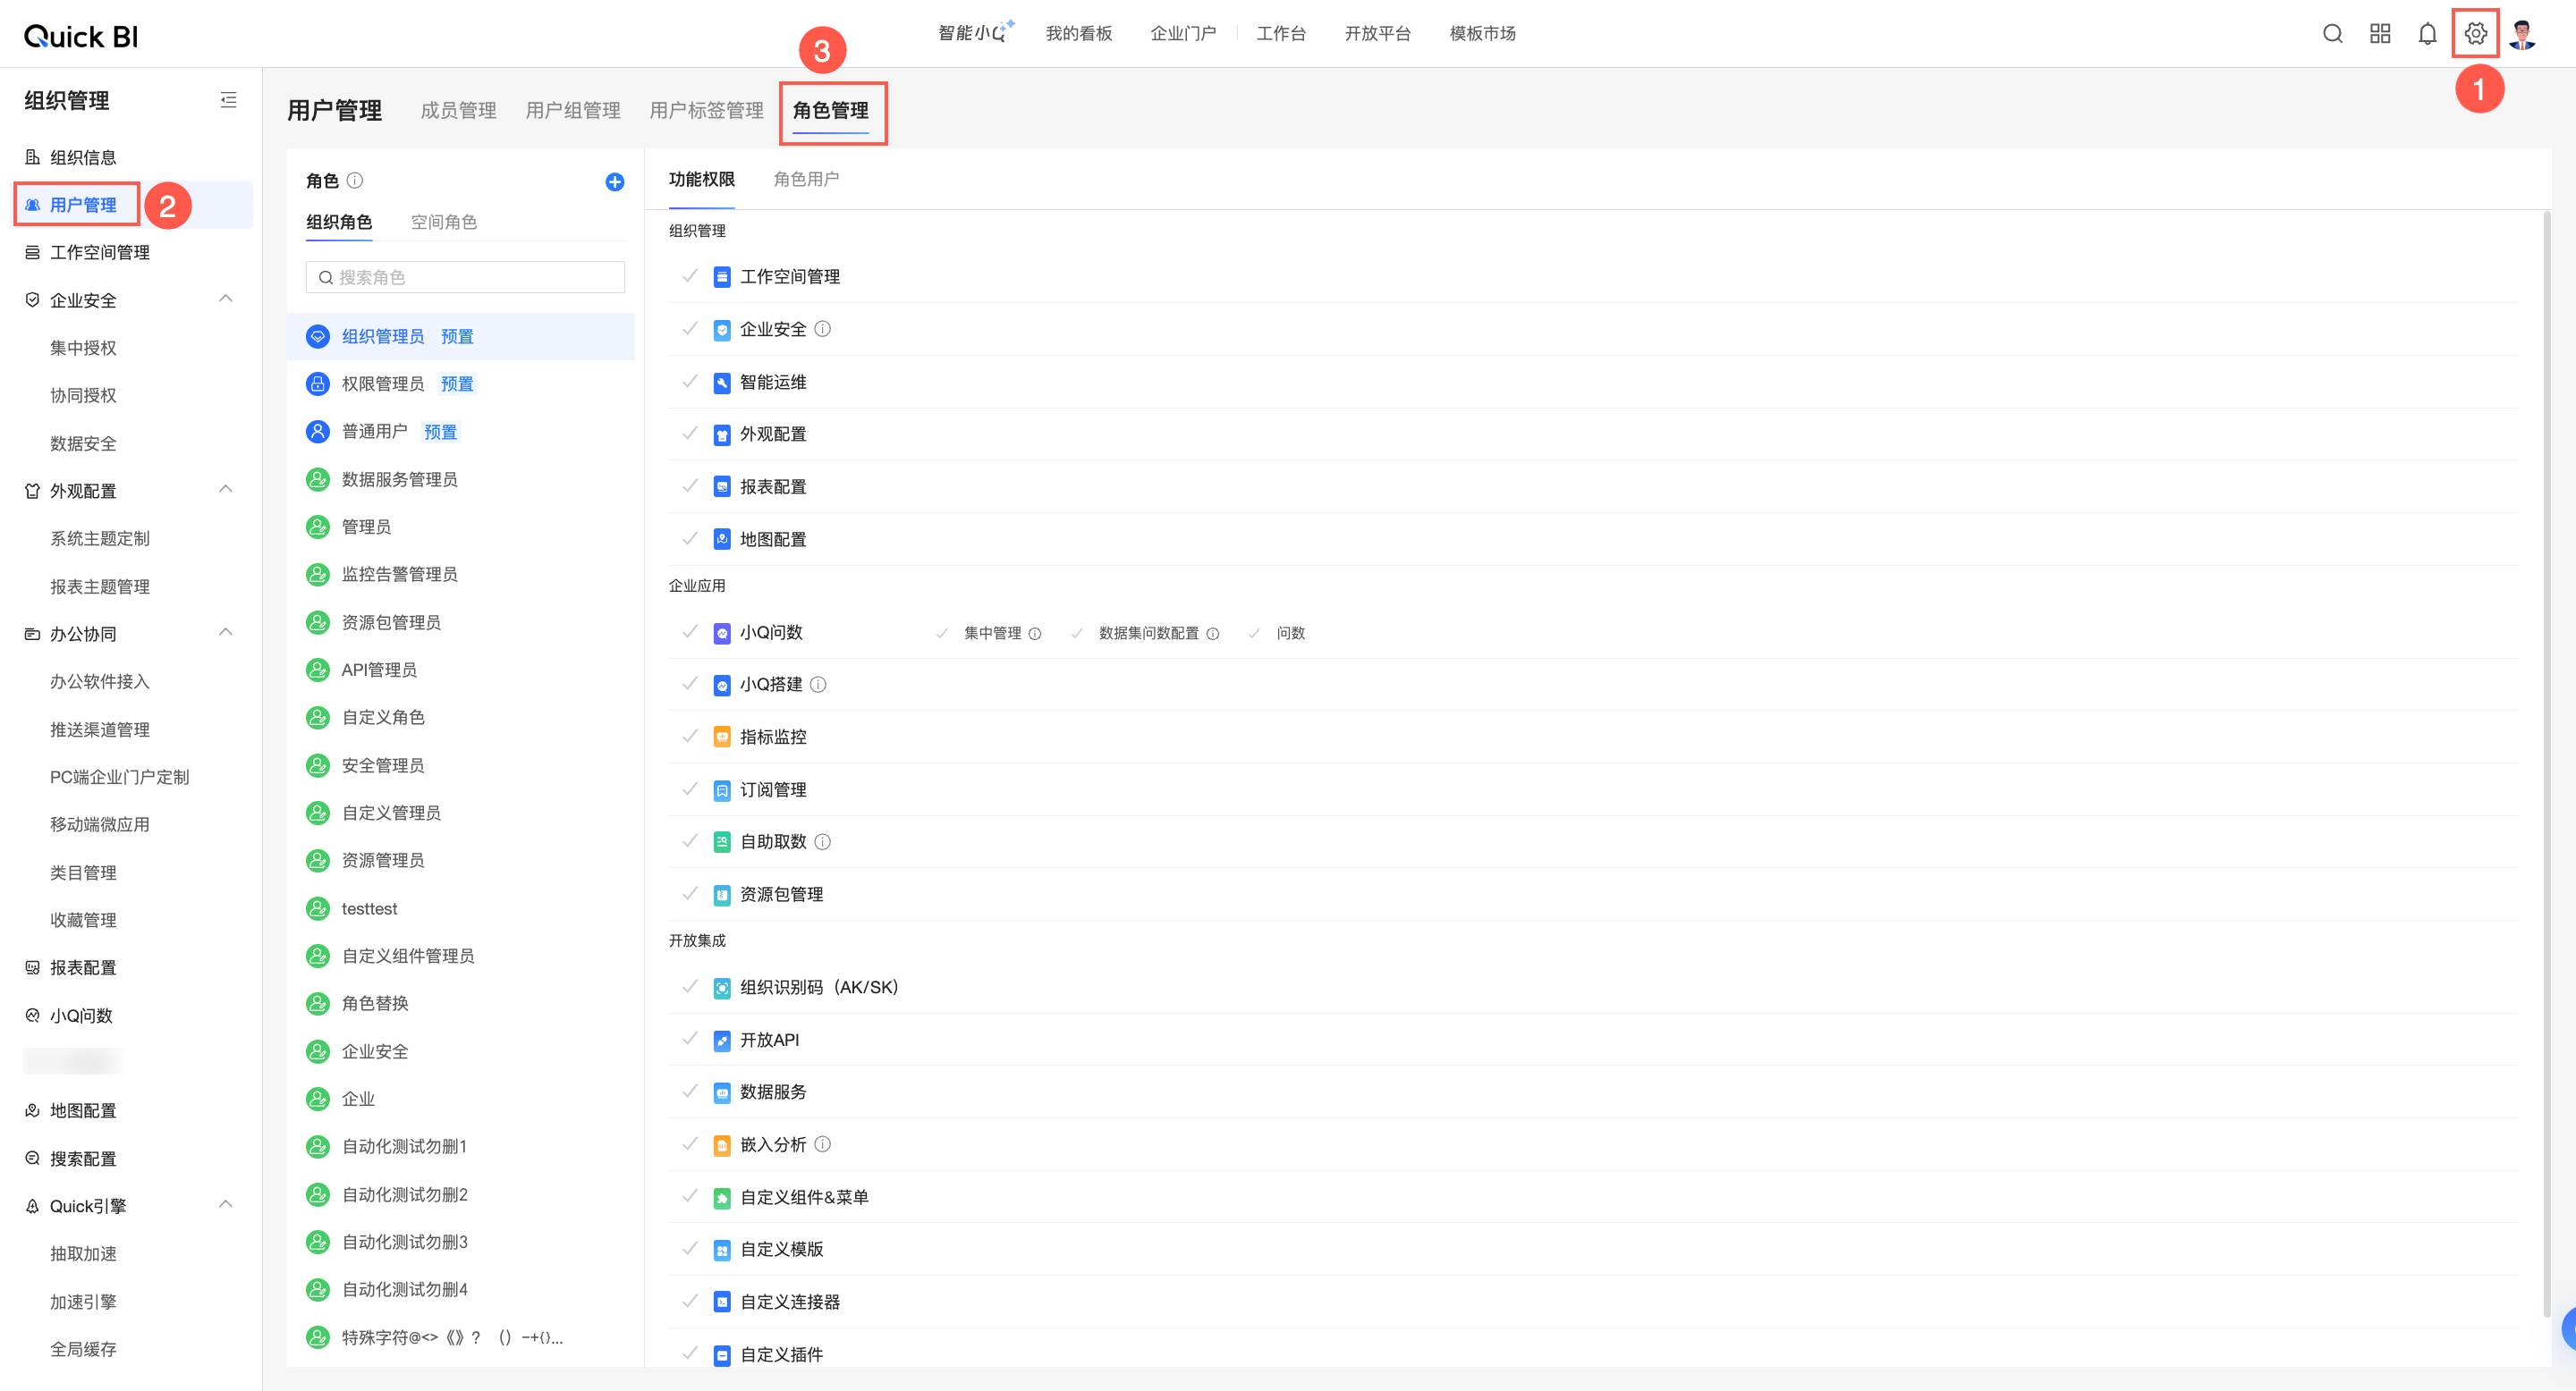
Task: Click the 自定义组件&菜单 green icon
Action: pyautogui.click(x=722, y=1197)
